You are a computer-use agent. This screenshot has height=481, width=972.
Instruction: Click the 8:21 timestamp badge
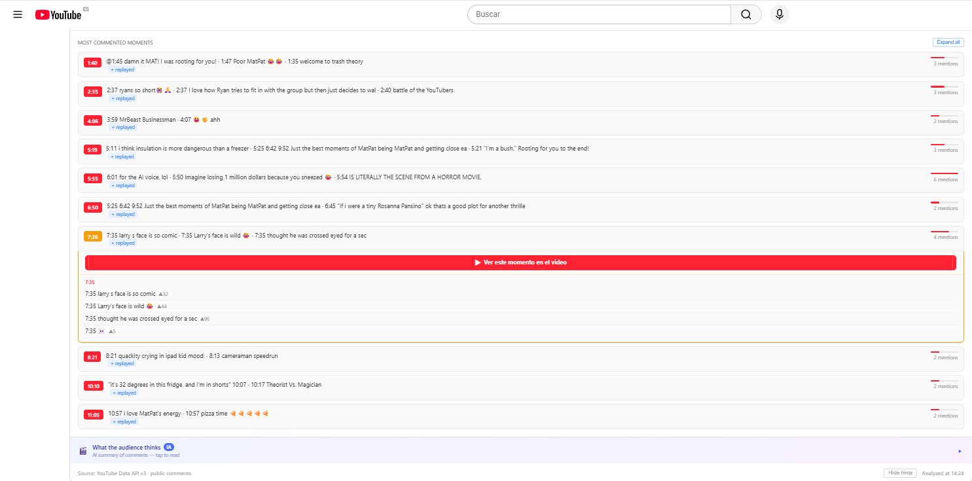click(x=93, y=357)
